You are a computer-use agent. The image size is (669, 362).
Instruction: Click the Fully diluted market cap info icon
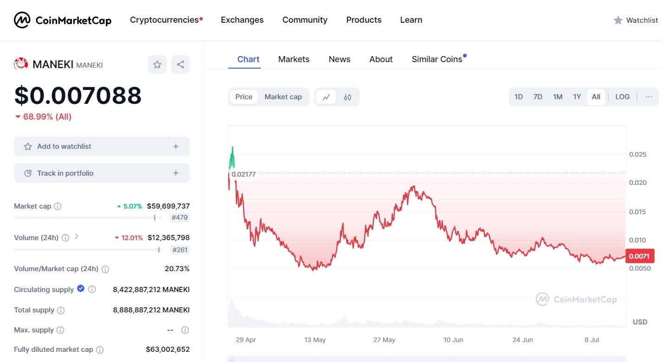tap(100, 349)
